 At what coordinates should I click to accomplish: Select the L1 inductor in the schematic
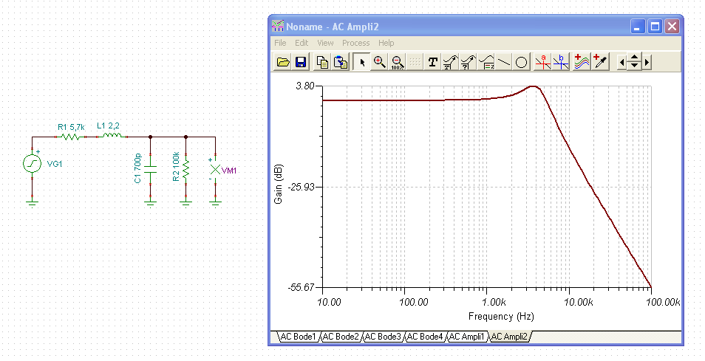[112, 136]
